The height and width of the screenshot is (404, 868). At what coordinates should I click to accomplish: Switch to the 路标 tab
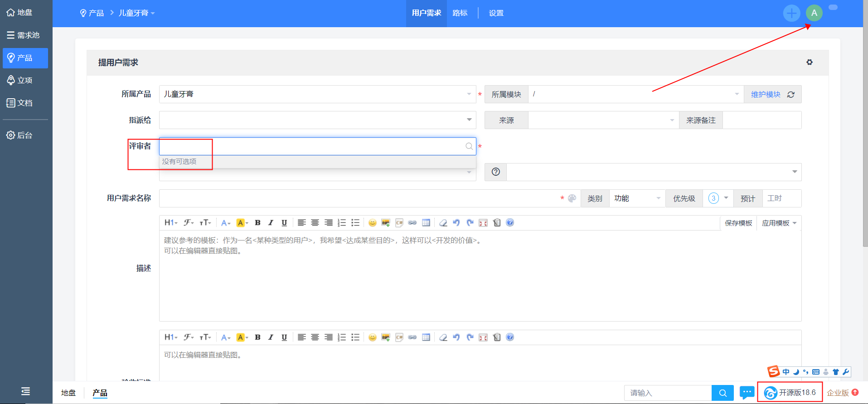460,13
